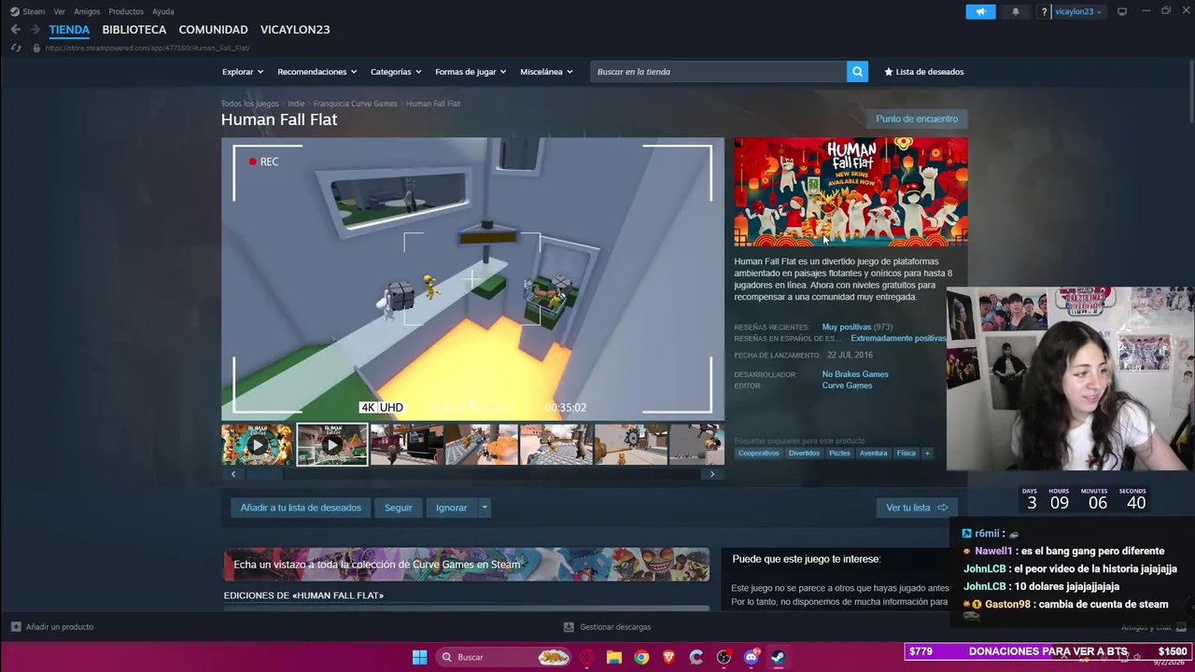Open Discord from taskbar
The image size is (1195, 672).
[x=751, y=657]
